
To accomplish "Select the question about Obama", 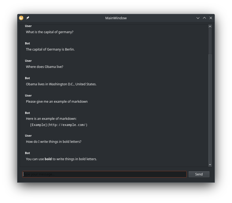I will click(x=44, y=67).
